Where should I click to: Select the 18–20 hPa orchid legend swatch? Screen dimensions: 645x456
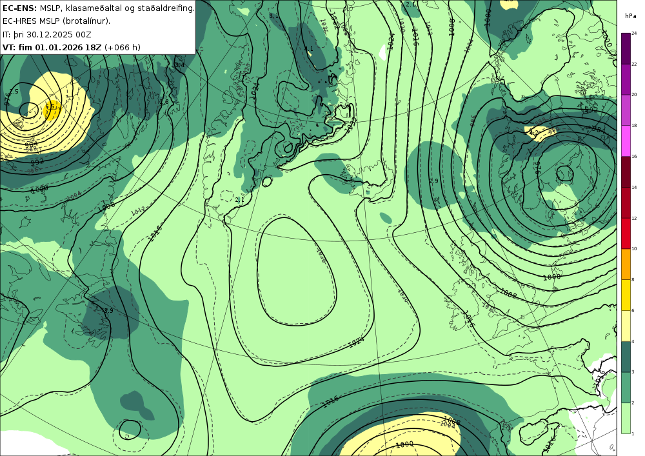point(626,110)
